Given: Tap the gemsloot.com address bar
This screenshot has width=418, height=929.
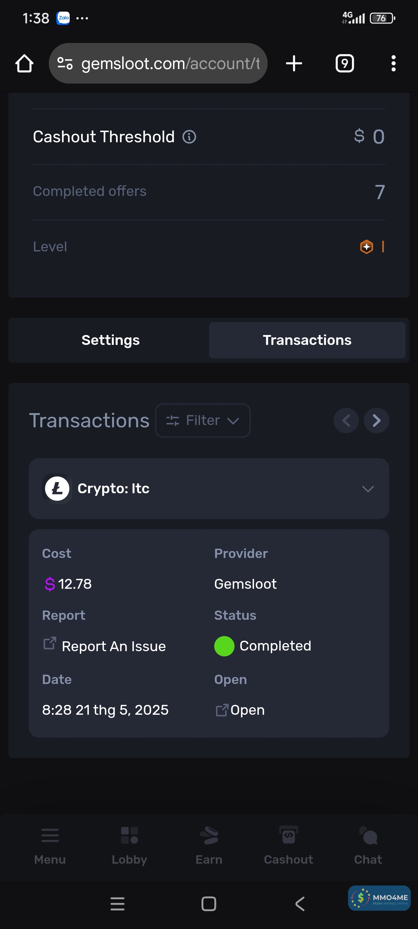Looking at the screenshot, I should coord(170,64).
